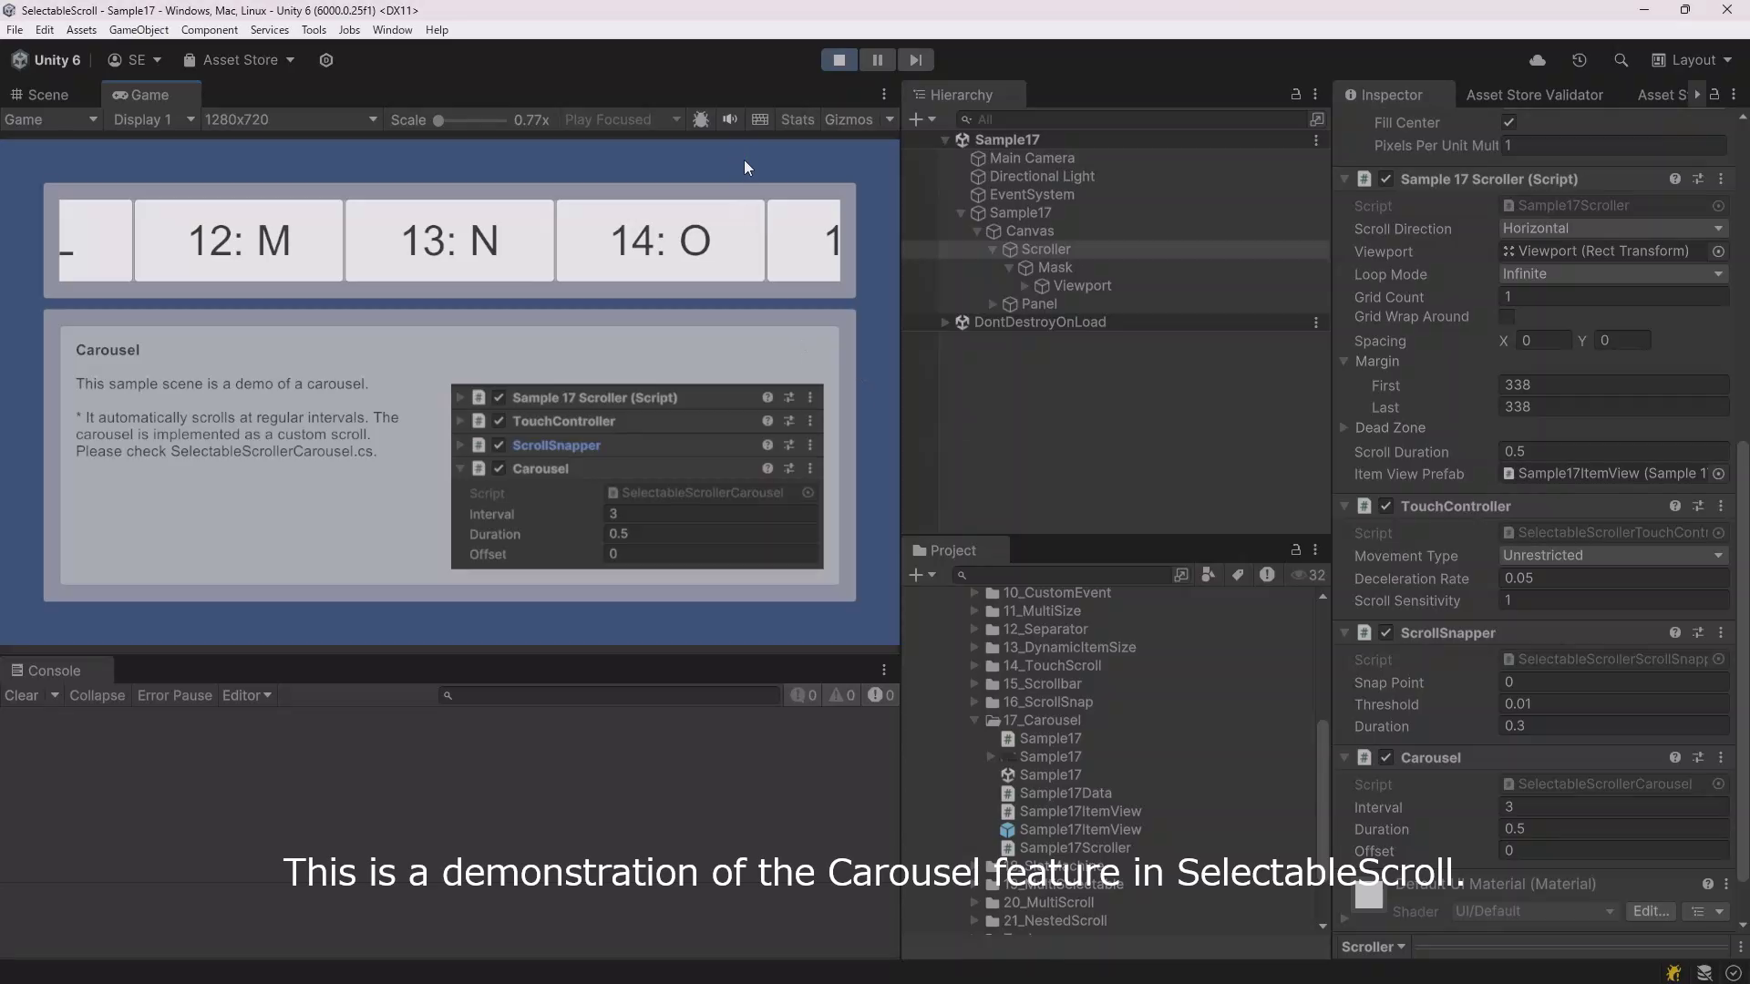
Task: Open the Unity Cloud icon
Action: click(x=1538, y=60)
